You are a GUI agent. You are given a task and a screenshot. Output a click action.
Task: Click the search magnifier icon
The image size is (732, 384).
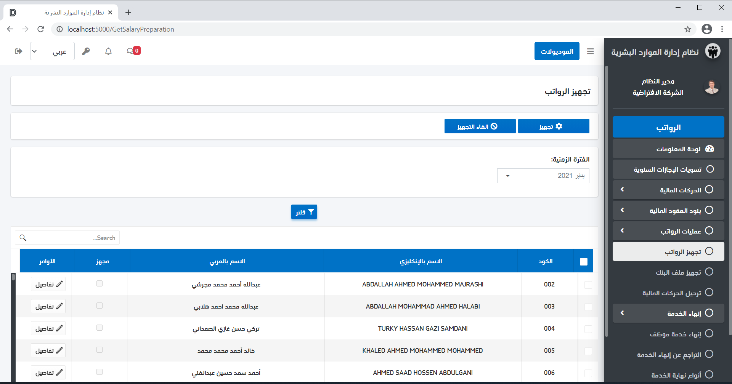coord(23,238)
